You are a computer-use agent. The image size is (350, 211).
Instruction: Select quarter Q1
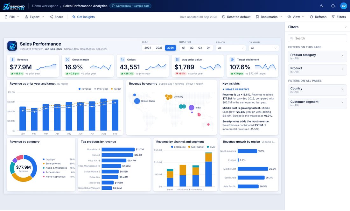pyautogui.click(x=184, y=48)
